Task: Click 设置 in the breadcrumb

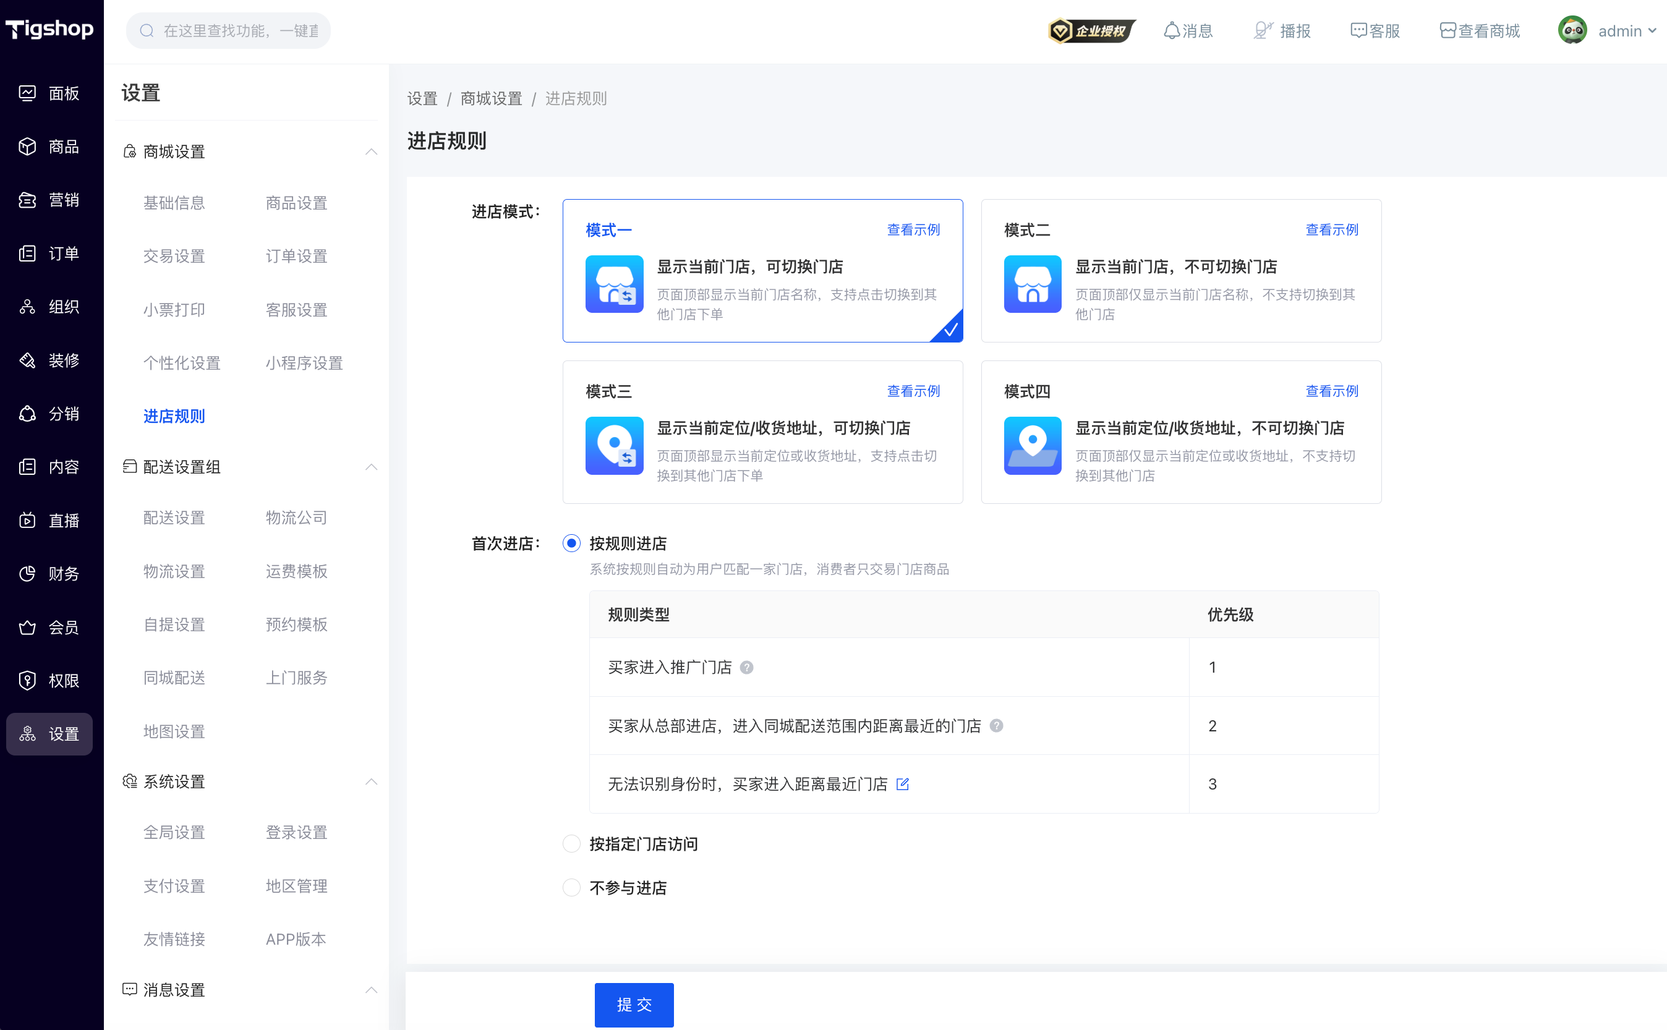Action: tap(422, 99)
